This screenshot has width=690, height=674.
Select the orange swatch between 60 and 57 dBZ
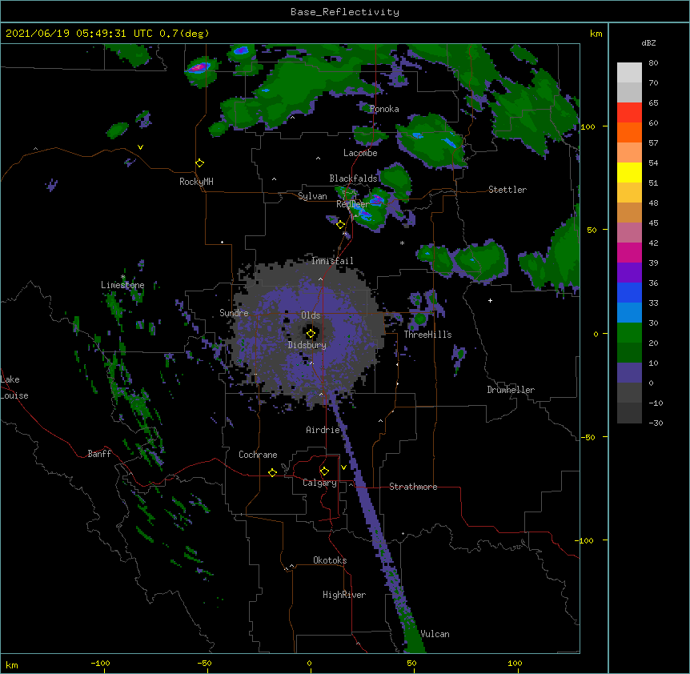(x=629, y=132)
